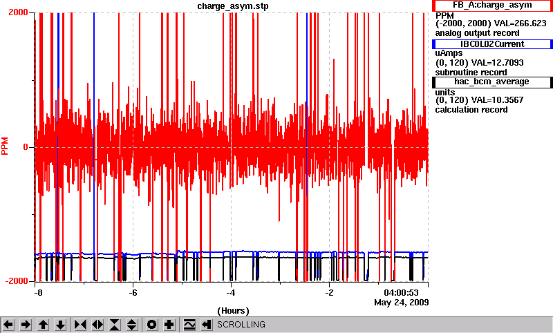The image size is (553, 333).
Task: Click the May 24, 2009 date label
Action: pyautogui.click(x=402, y=303)
